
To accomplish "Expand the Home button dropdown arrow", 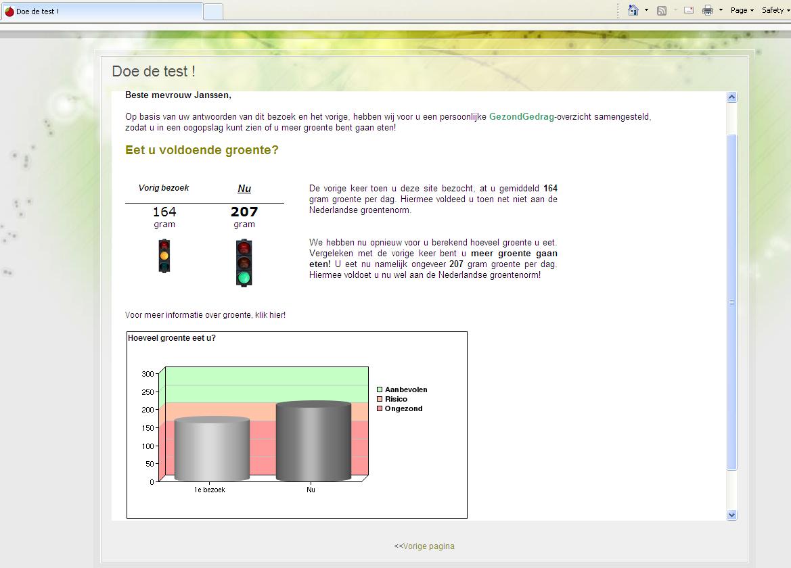I will 646,10.
